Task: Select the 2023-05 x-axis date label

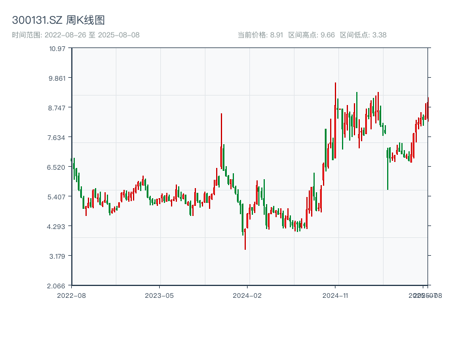Action: coord(159,295)
